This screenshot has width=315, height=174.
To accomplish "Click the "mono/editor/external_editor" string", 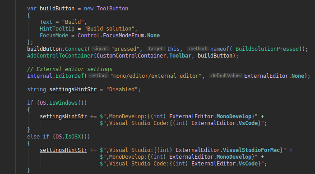I will pos(156,76).
